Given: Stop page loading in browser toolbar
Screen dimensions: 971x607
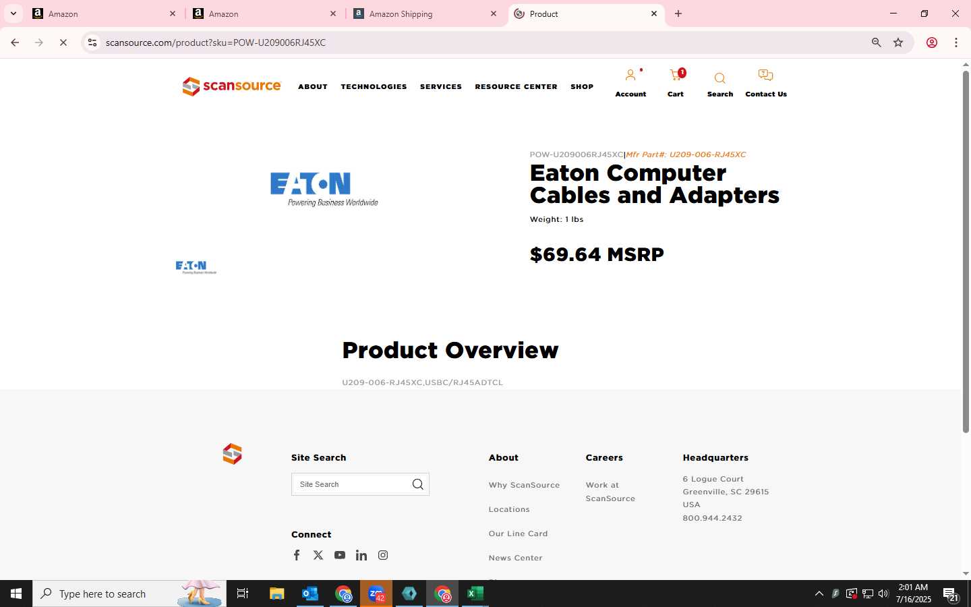Looking at the screenshot, I should tap(63, 42).
